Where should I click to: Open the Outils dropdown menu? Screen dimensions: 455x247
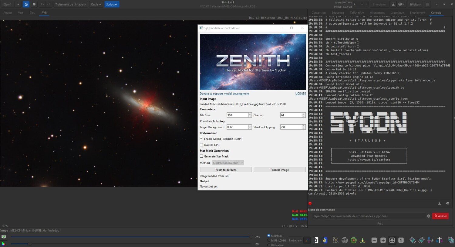coord(96,4)
